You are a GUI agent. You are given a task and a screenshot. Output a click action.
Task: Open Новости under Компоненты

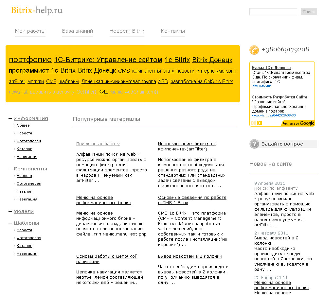click(x=25, y=176)
